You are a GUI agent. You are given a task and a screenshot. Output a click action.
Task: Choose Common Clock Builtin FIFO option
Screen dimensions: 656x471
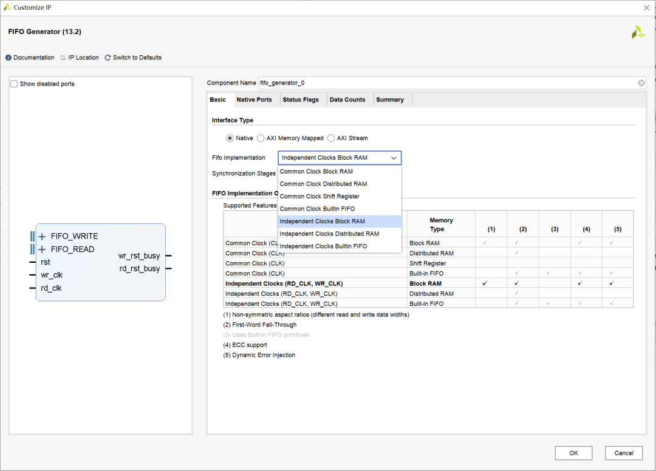point(340,209)
